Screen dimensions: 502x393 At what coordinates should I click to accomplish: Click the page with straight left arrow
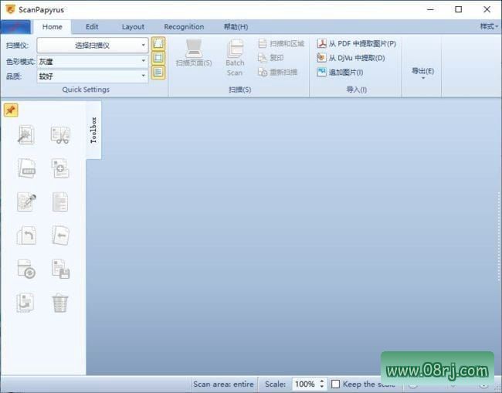pyautogui.click(x=60, y=235)
